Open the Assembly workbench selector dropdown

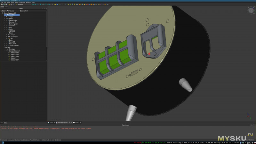point(24,4)
